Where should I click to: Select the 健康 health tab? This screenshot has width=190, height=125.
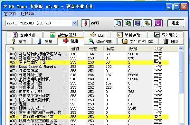[x=71, y=41]
